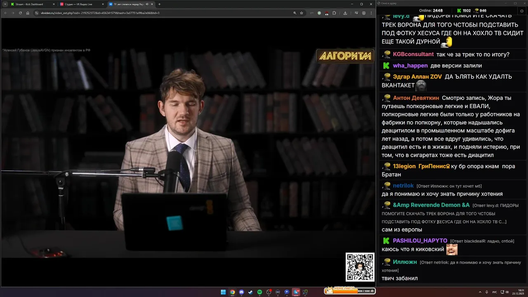Click username KGBconsultant in chat
This screenshot has width=528, height=297.
[x=413, y=54]
